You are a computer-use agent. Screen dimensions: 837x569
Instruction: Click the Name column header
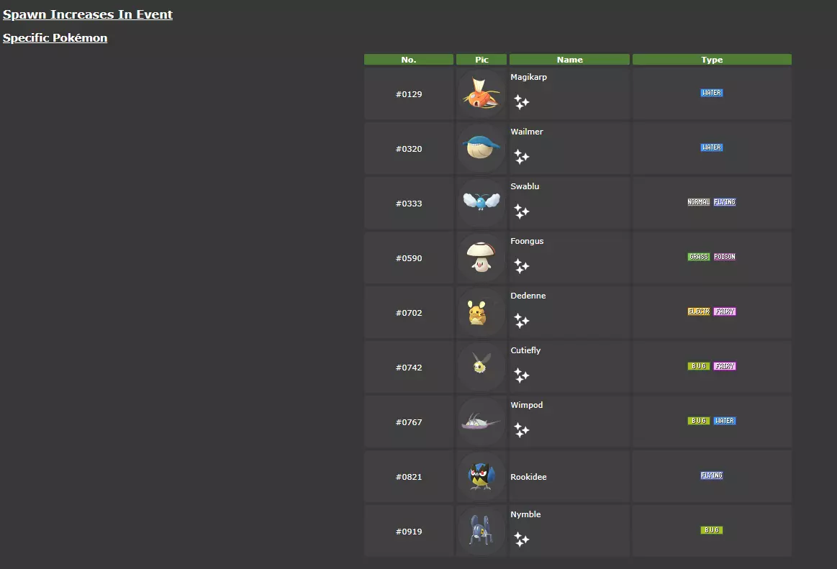pyautogui.click(x=569, y=60)
